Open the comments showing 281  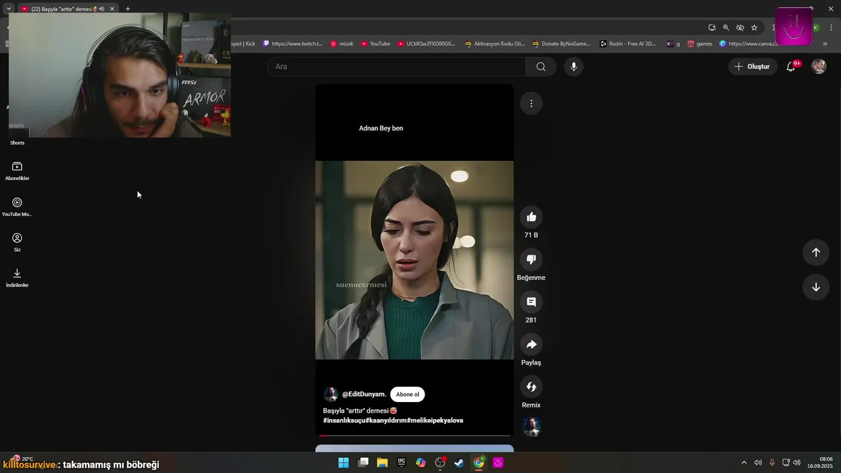tap(531, 302)
